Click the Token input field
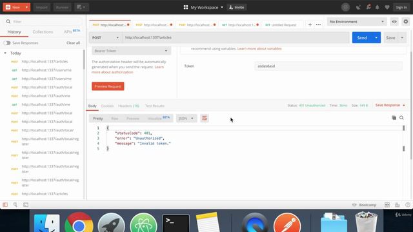Viewport: 413px width, 232px height. (x=328, y=66)
